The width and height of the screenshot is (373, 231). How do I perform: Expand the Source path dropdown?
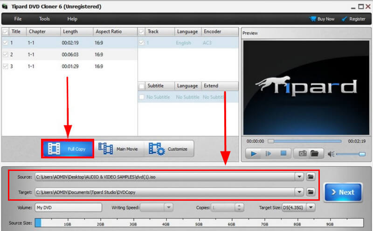coord(299,177)
